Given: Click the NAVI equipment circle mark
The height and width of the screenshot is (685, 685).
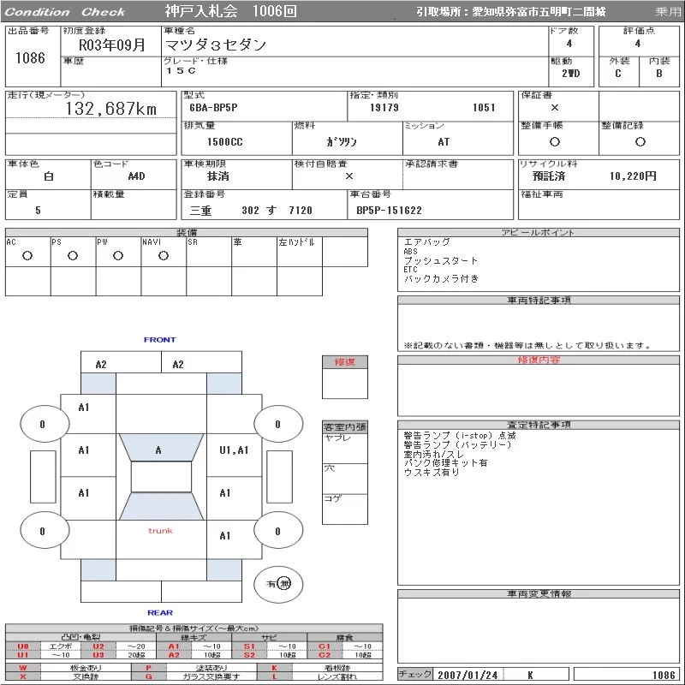Looking at the screenshot, I should point(164,255).
